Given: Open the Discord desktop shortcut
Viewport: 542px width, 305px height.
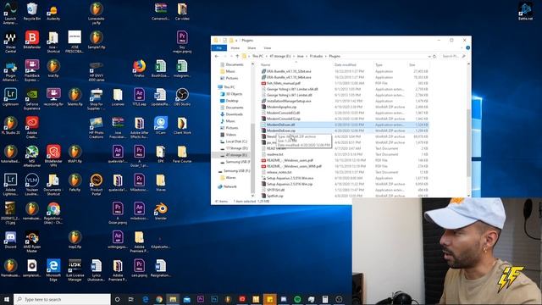Looking at the screenshot, I should pyautogui.click(x=10, y=239).
